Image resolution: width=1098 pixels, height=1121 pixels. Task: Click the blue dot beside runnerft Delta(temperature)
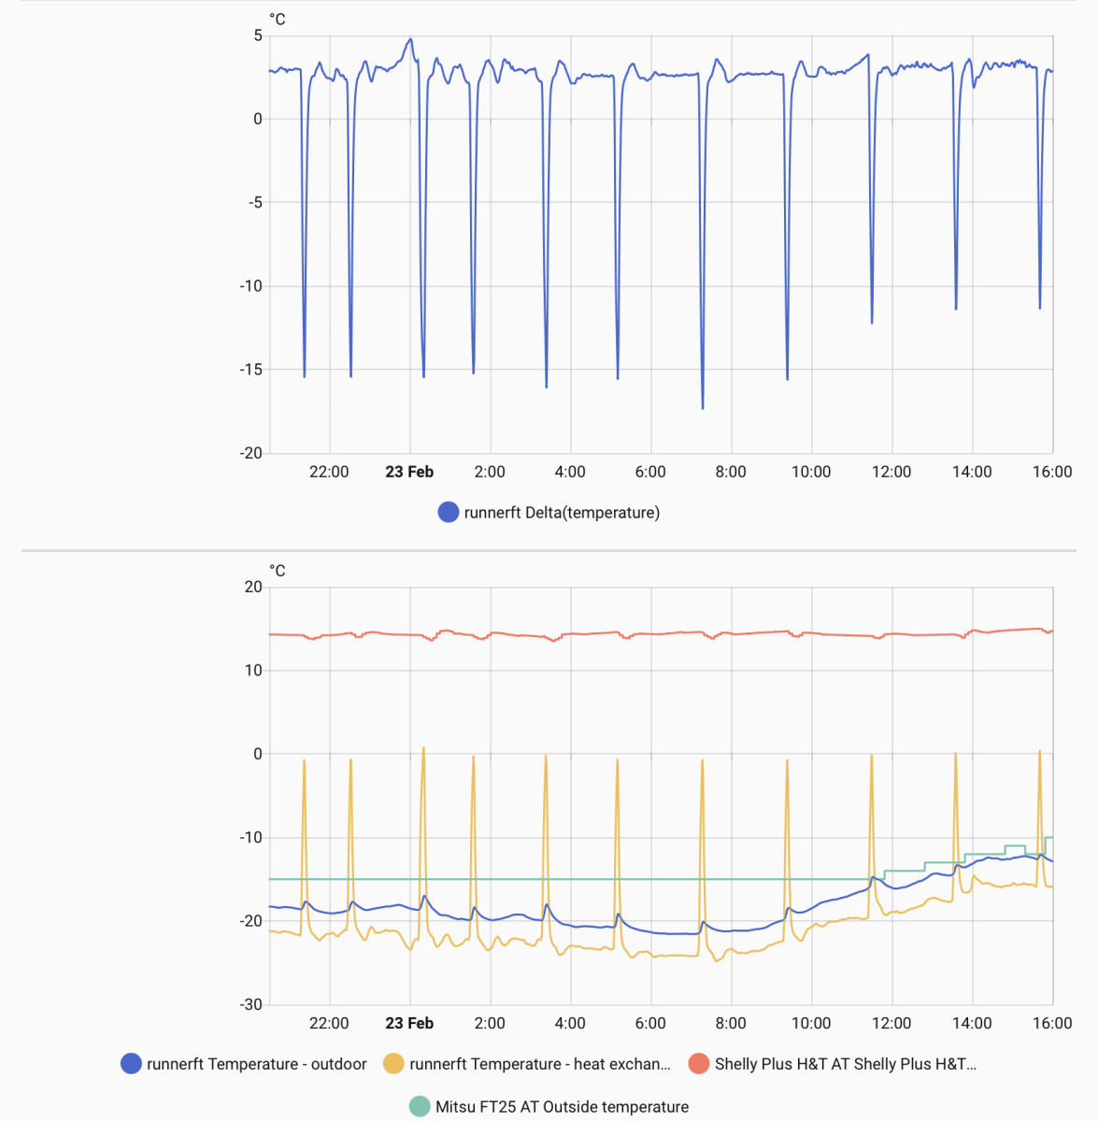(449, 512)
